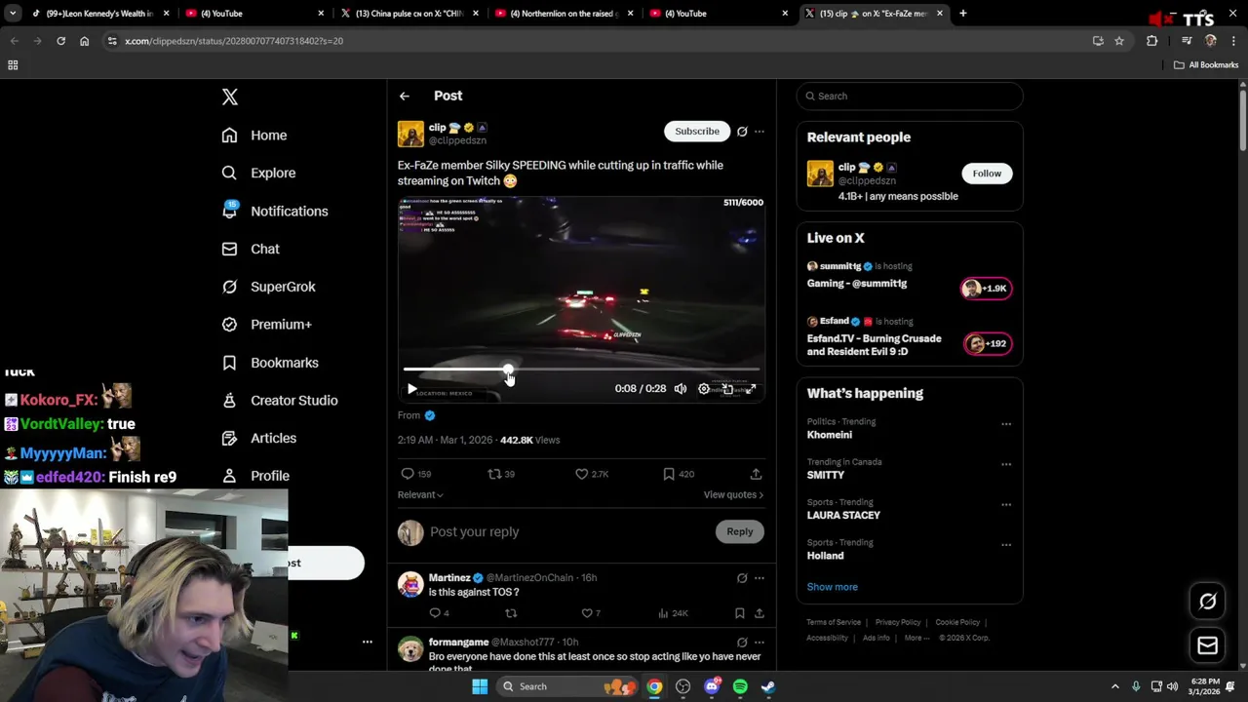Image resolution: width=1248 pixels, height=702 pixels.
Task: Open View quotes link
Action: (733, 494)
